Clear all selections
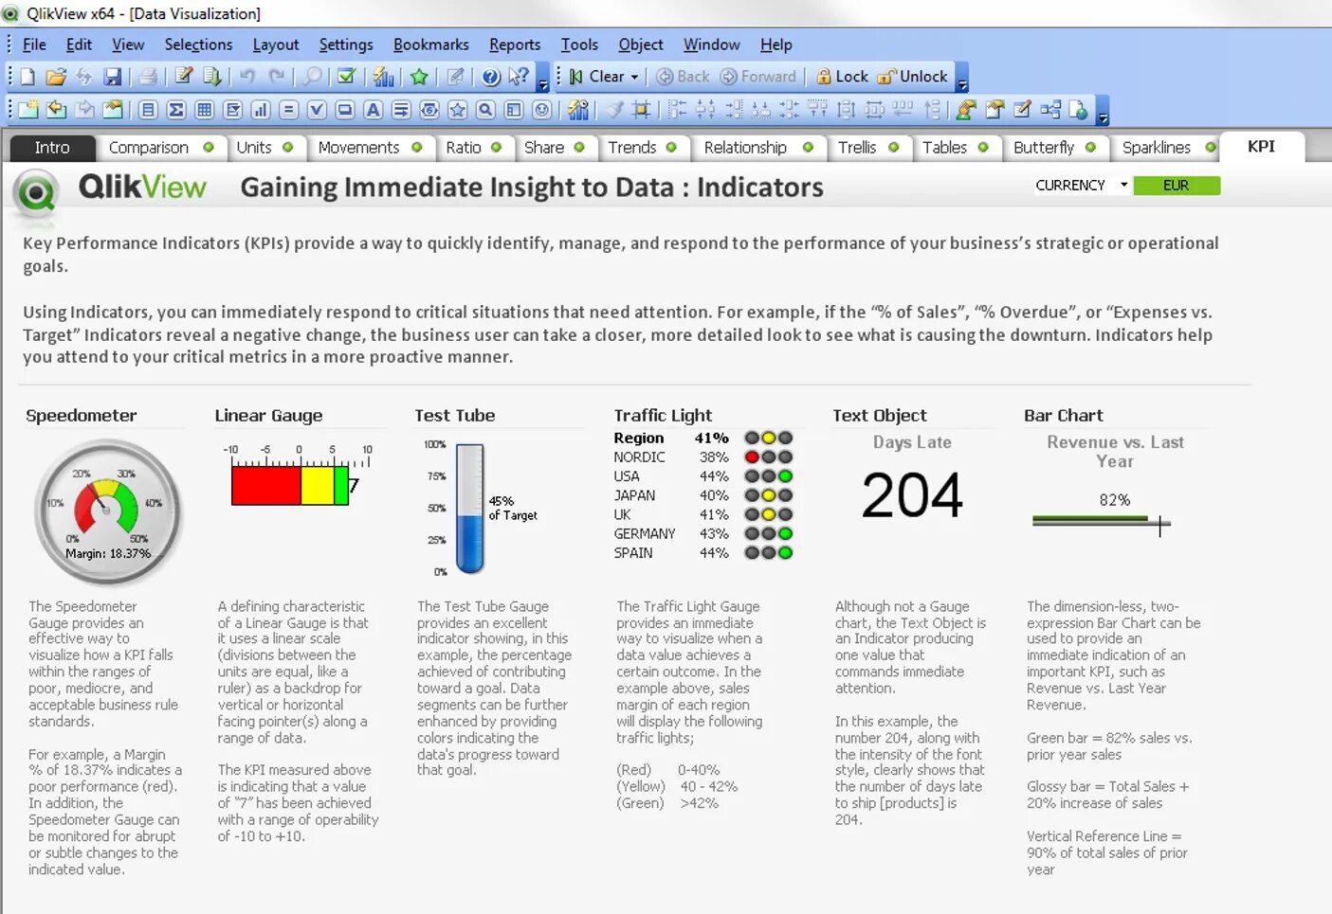 (597, 77)
